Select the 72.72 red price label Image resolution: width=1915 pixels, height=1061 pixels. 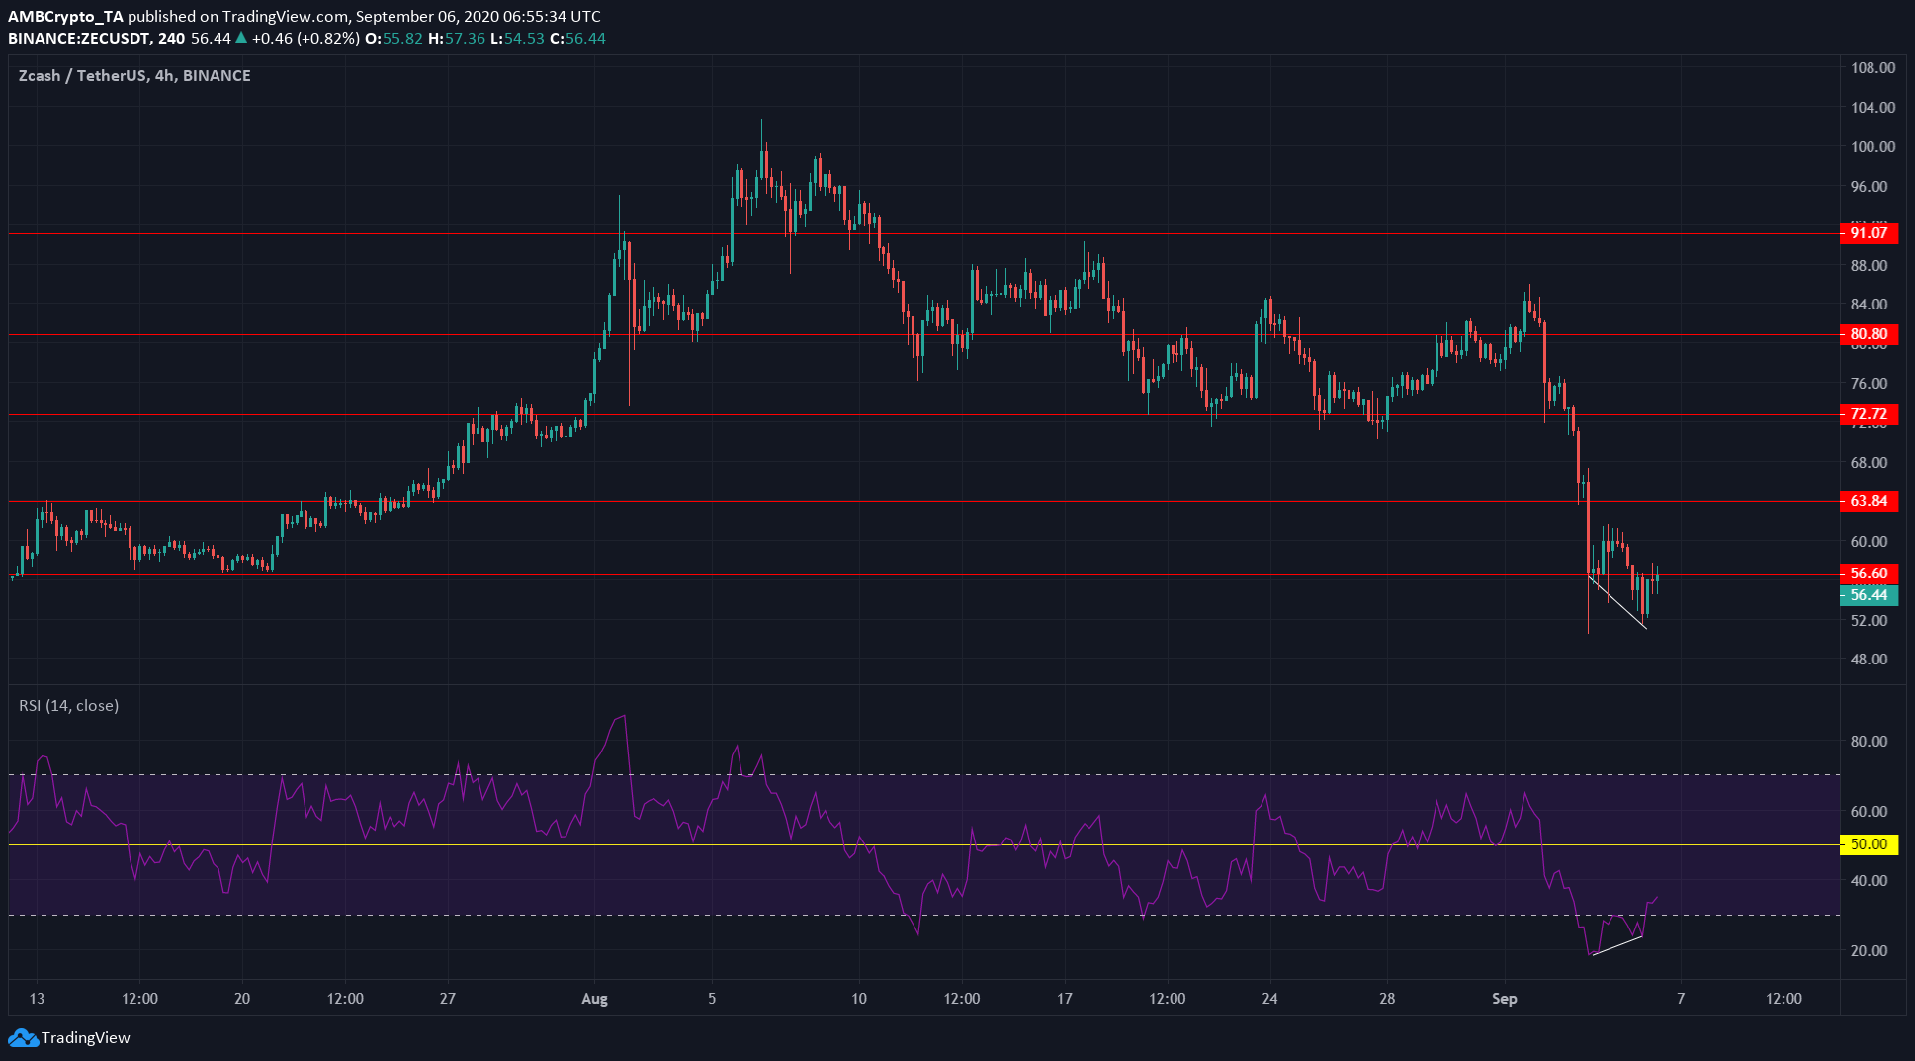point(1869,414)
